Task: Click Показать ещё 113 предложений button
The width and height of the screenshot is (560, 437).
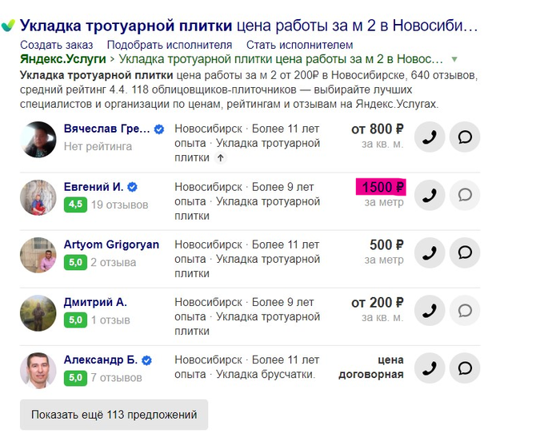Action: coord(114,415)
